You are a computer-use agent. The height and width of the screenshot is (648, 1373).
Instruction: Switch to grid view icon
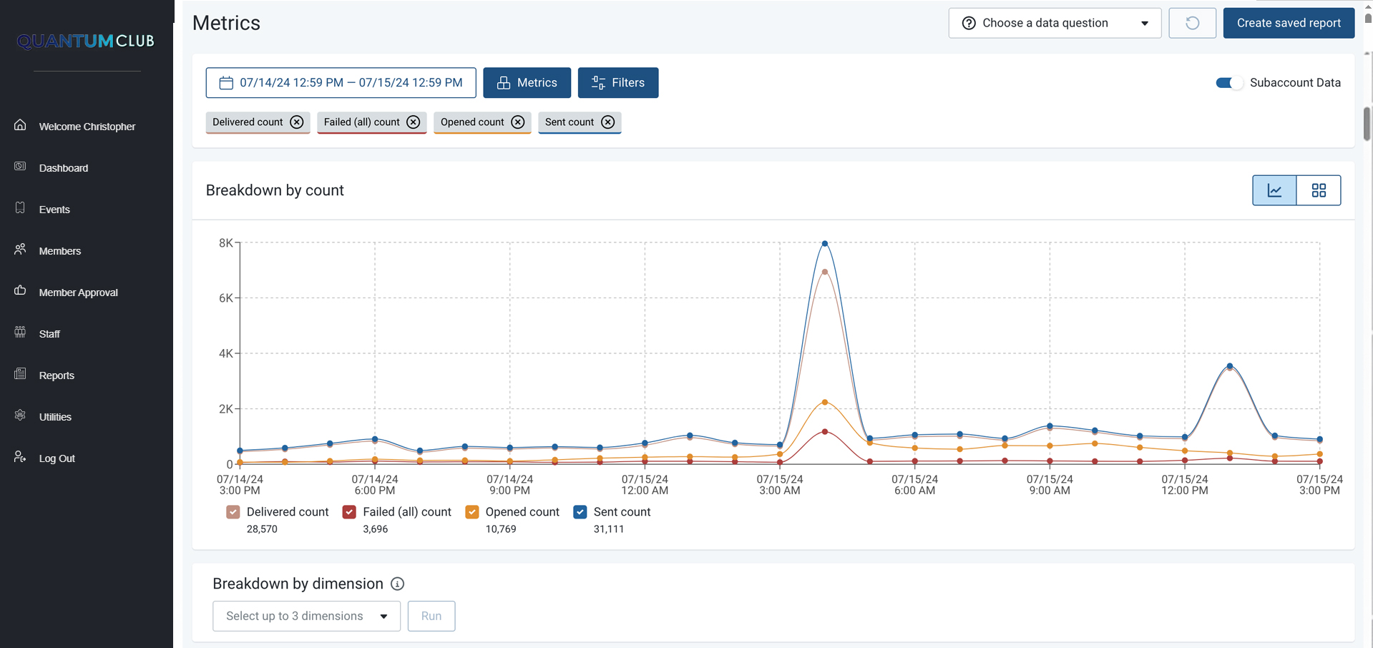tap(1319, 190)
